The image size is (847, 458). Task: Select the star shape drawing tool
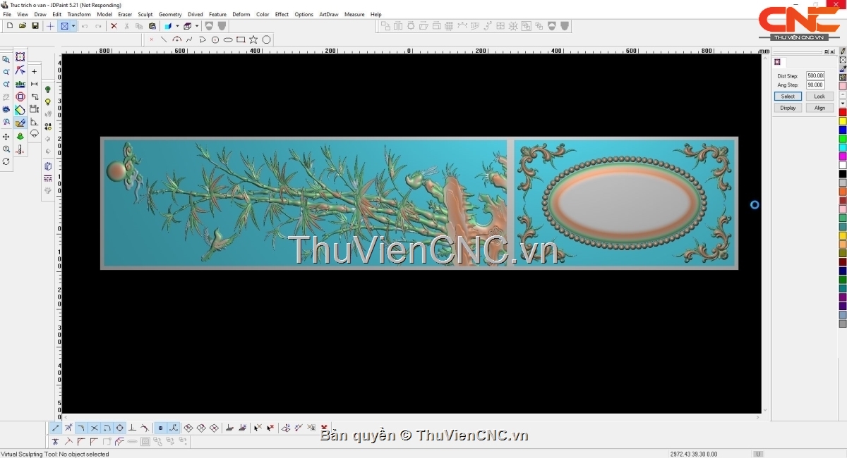[253, 39]
